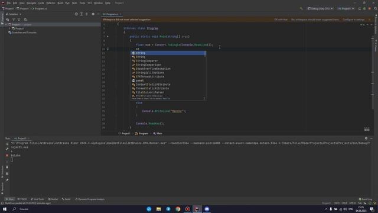Image resolution: width=378 pixels, height=213 pixels.
Task: Open Project1 run configuration dropdown
Action: 346,8
